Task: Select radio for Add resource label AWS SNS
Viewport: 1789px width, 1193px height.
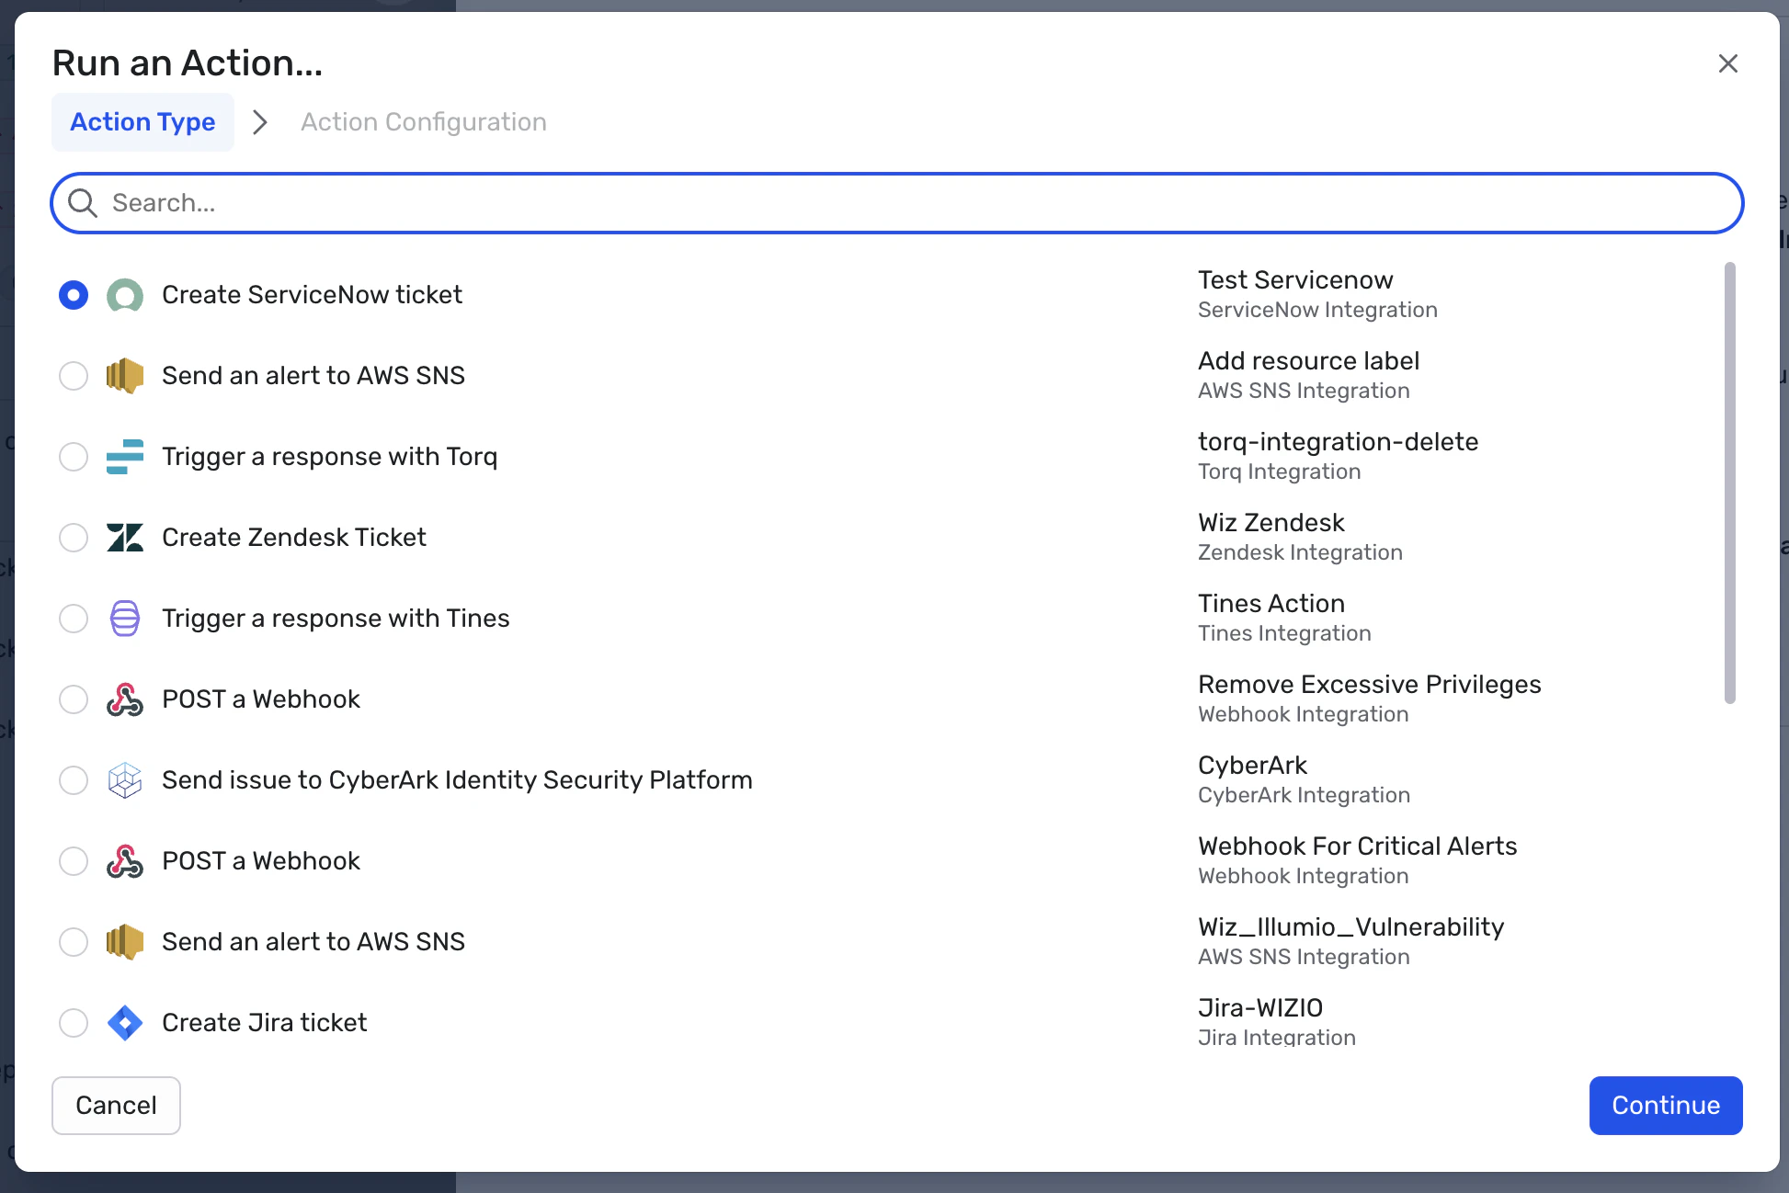Action: pos(74,376)
